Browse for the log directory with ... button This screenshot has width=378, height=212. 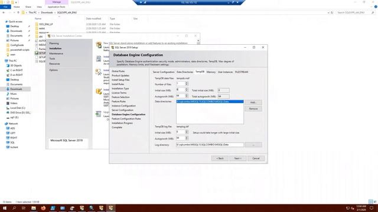point(253,145)
